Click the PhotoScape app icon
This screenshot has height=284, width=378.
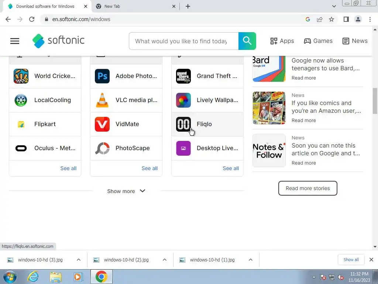pos(102,148)
